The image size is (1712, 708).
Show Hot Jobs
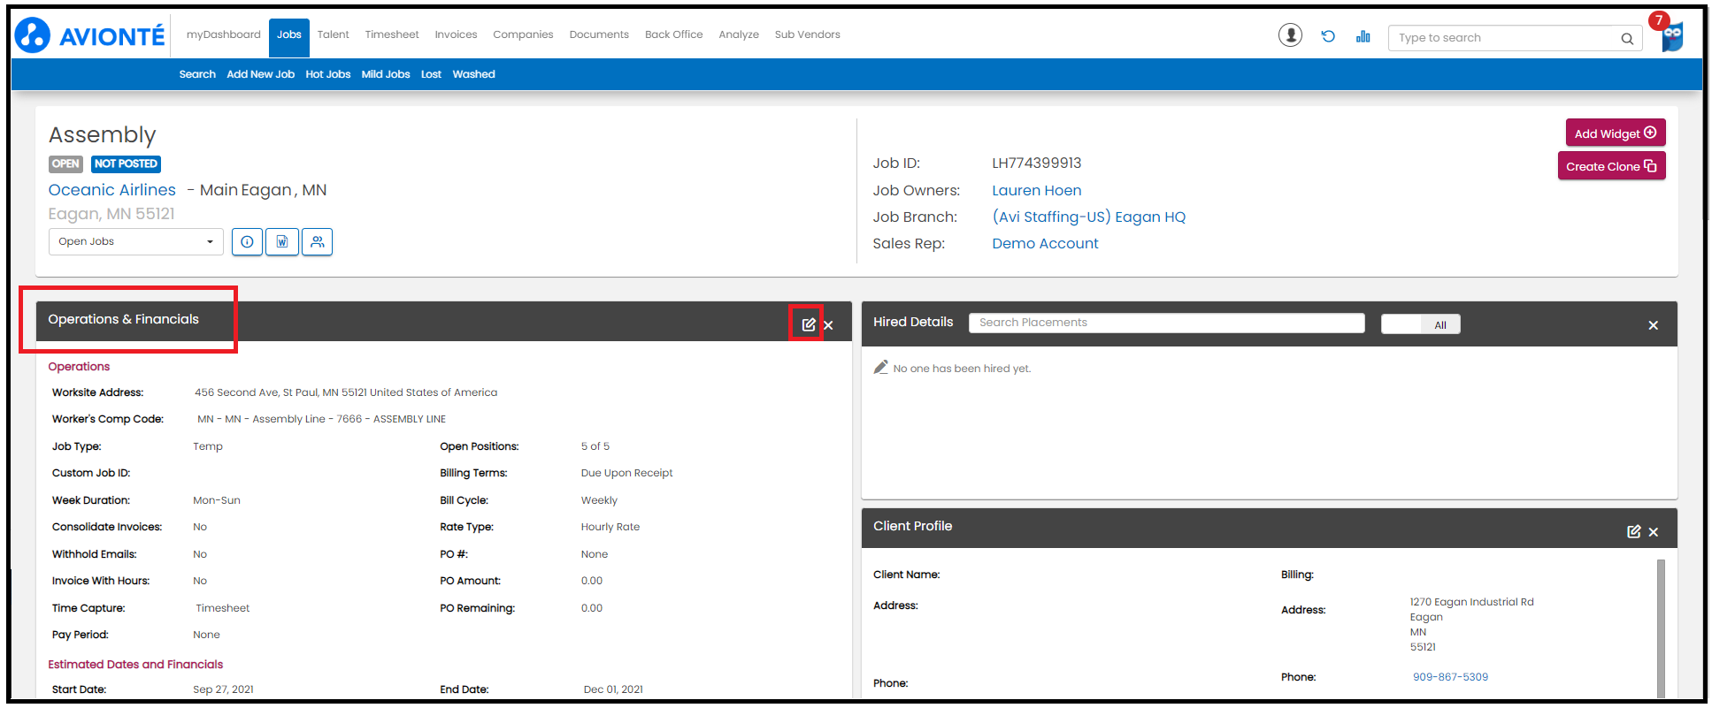(328, 74)
